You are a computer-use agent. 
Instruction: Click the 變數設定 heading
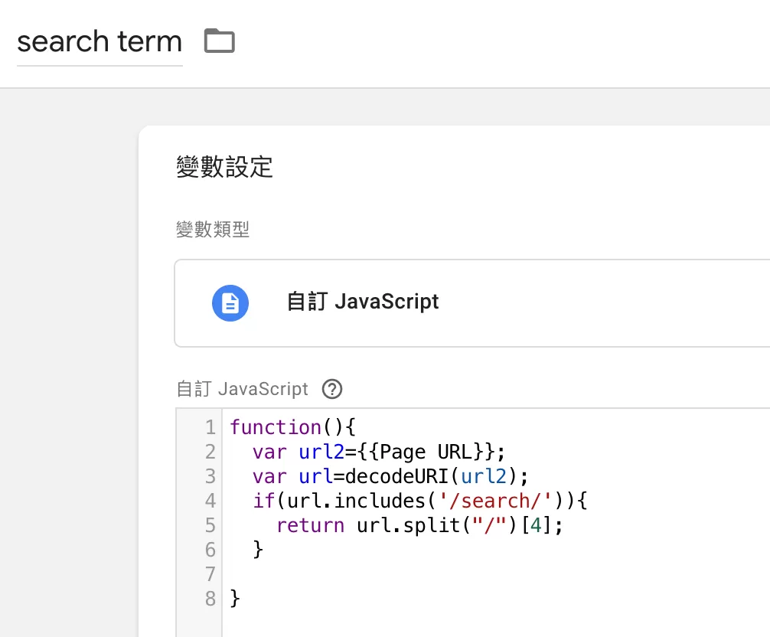tap(224, 166)
